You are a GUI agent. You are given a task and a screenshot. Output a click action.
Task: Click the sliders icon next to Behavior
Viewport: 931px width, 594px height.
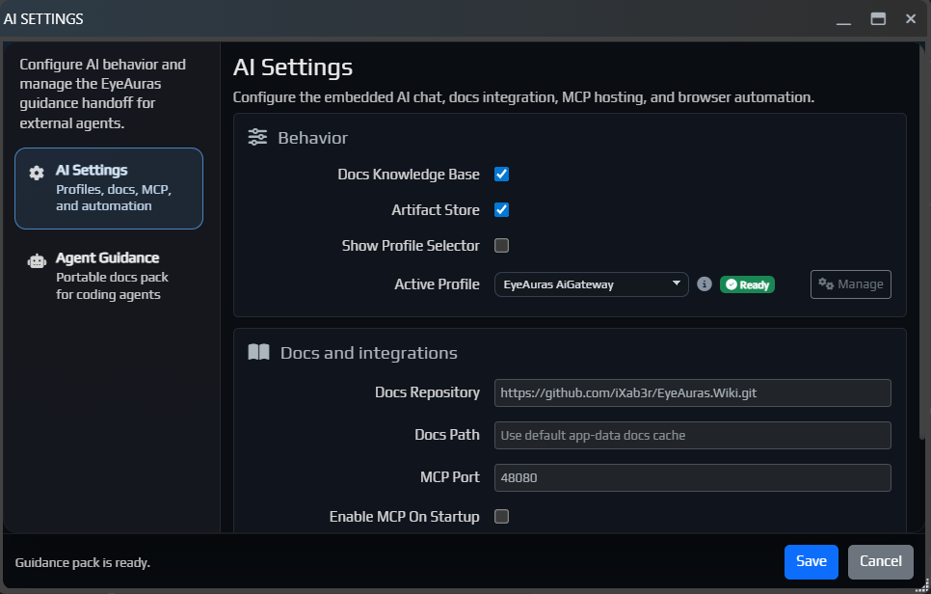coord(257,137)
